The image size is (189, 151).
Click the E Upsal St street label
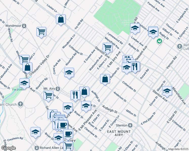(x=172, y=117)
